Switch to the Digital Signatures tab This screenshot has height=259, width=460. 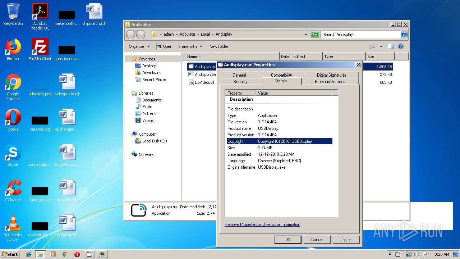[x=331, y=75]
